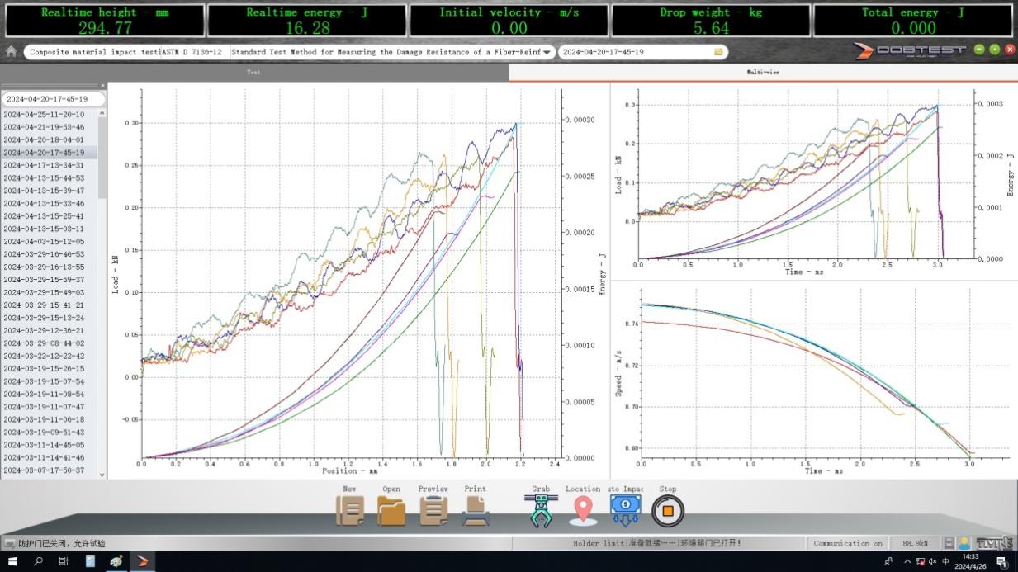Screen dimensions: 1018x572
Task: Select record 2024-03-22-12-22-42
Action: (x=50, y=356)
